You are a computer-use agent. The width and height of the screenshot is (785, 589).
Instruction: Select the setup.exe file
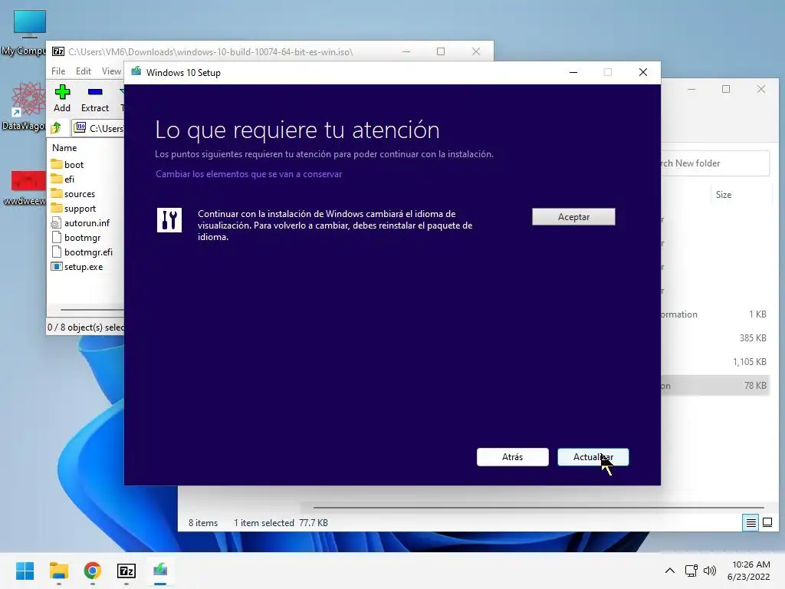(83, 266)
